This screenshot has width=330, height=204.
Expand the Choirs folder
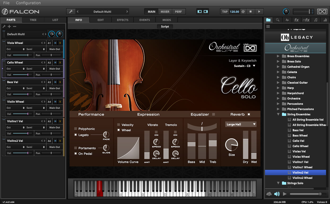click(278, 77)
